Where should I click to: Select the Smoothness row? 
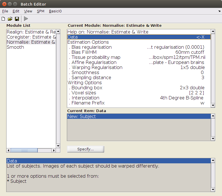point(139,72)
